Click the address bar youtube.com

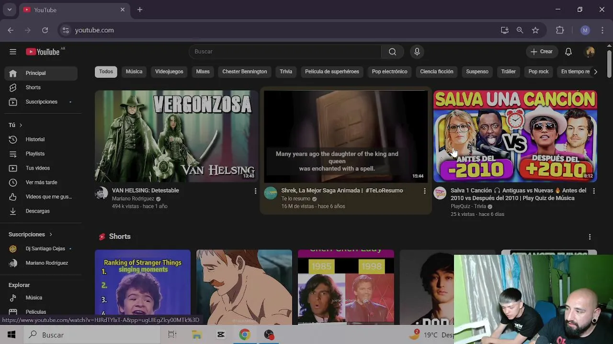94,30
